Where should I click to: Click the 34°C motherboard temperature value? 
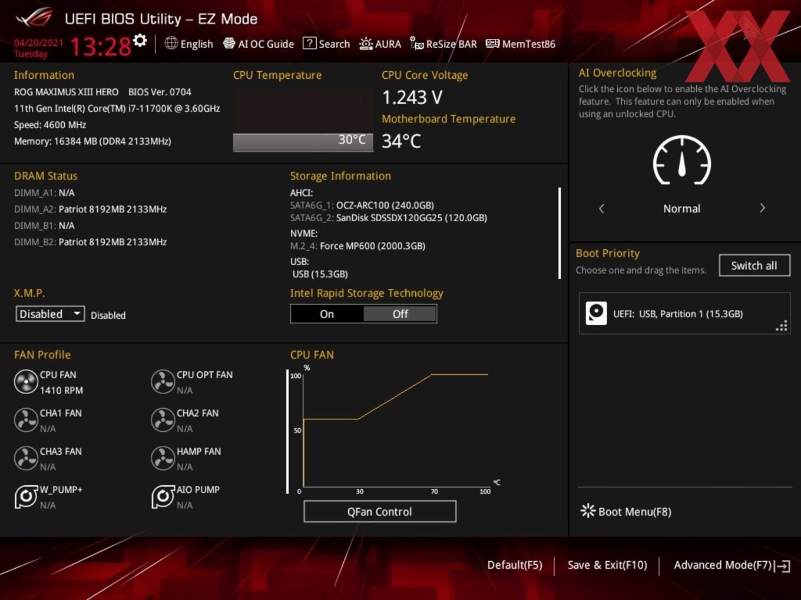402,141
